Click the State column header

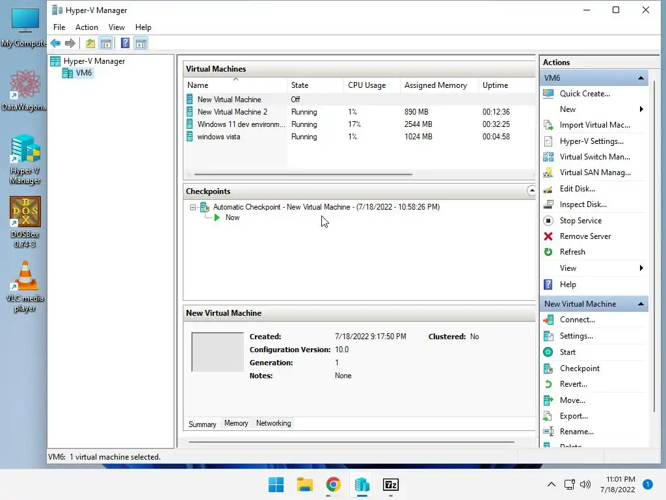(x=315, y=85)
